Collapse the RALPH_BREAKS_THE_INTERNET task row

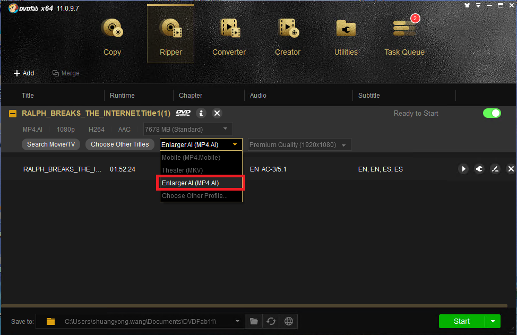pyautogui.click(x=13, y=114)
